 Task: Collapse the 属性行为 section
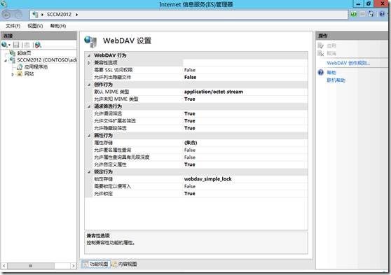pyautogui.click(x=89, y=136)
